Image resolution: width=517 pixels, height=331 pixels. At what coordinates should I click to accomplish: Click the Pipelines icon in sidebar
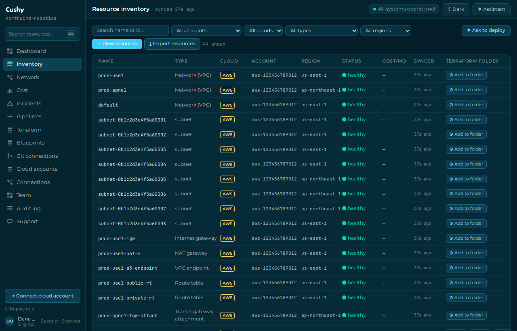10,117
